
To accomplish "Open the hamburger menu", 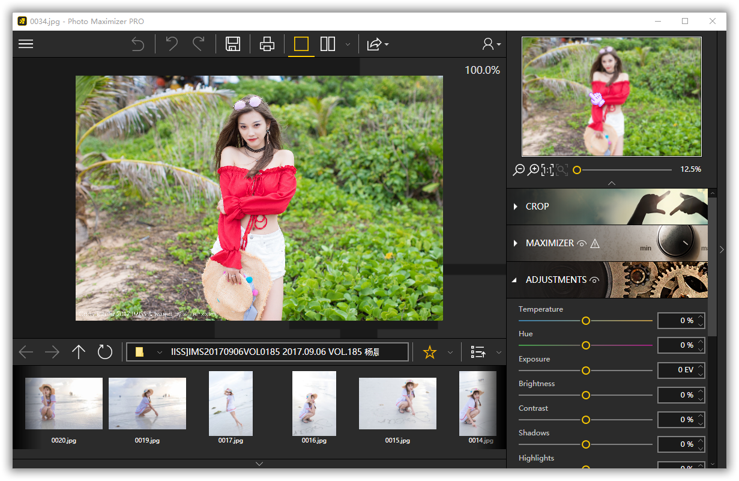I will tap(25, 44).
